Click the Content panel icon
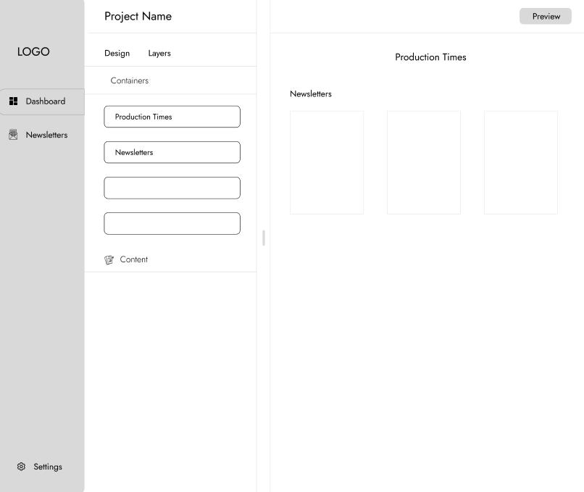Screen dimensions: 584x492 point(109,259)
